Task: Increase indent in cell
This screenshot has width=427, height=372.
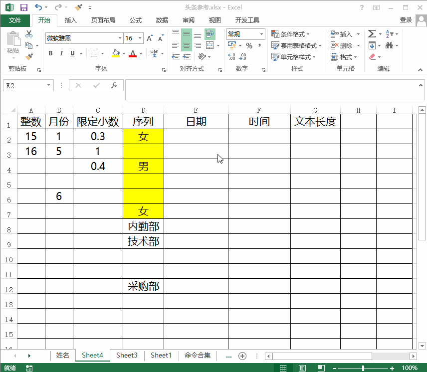Action: [x=187, y=57]
